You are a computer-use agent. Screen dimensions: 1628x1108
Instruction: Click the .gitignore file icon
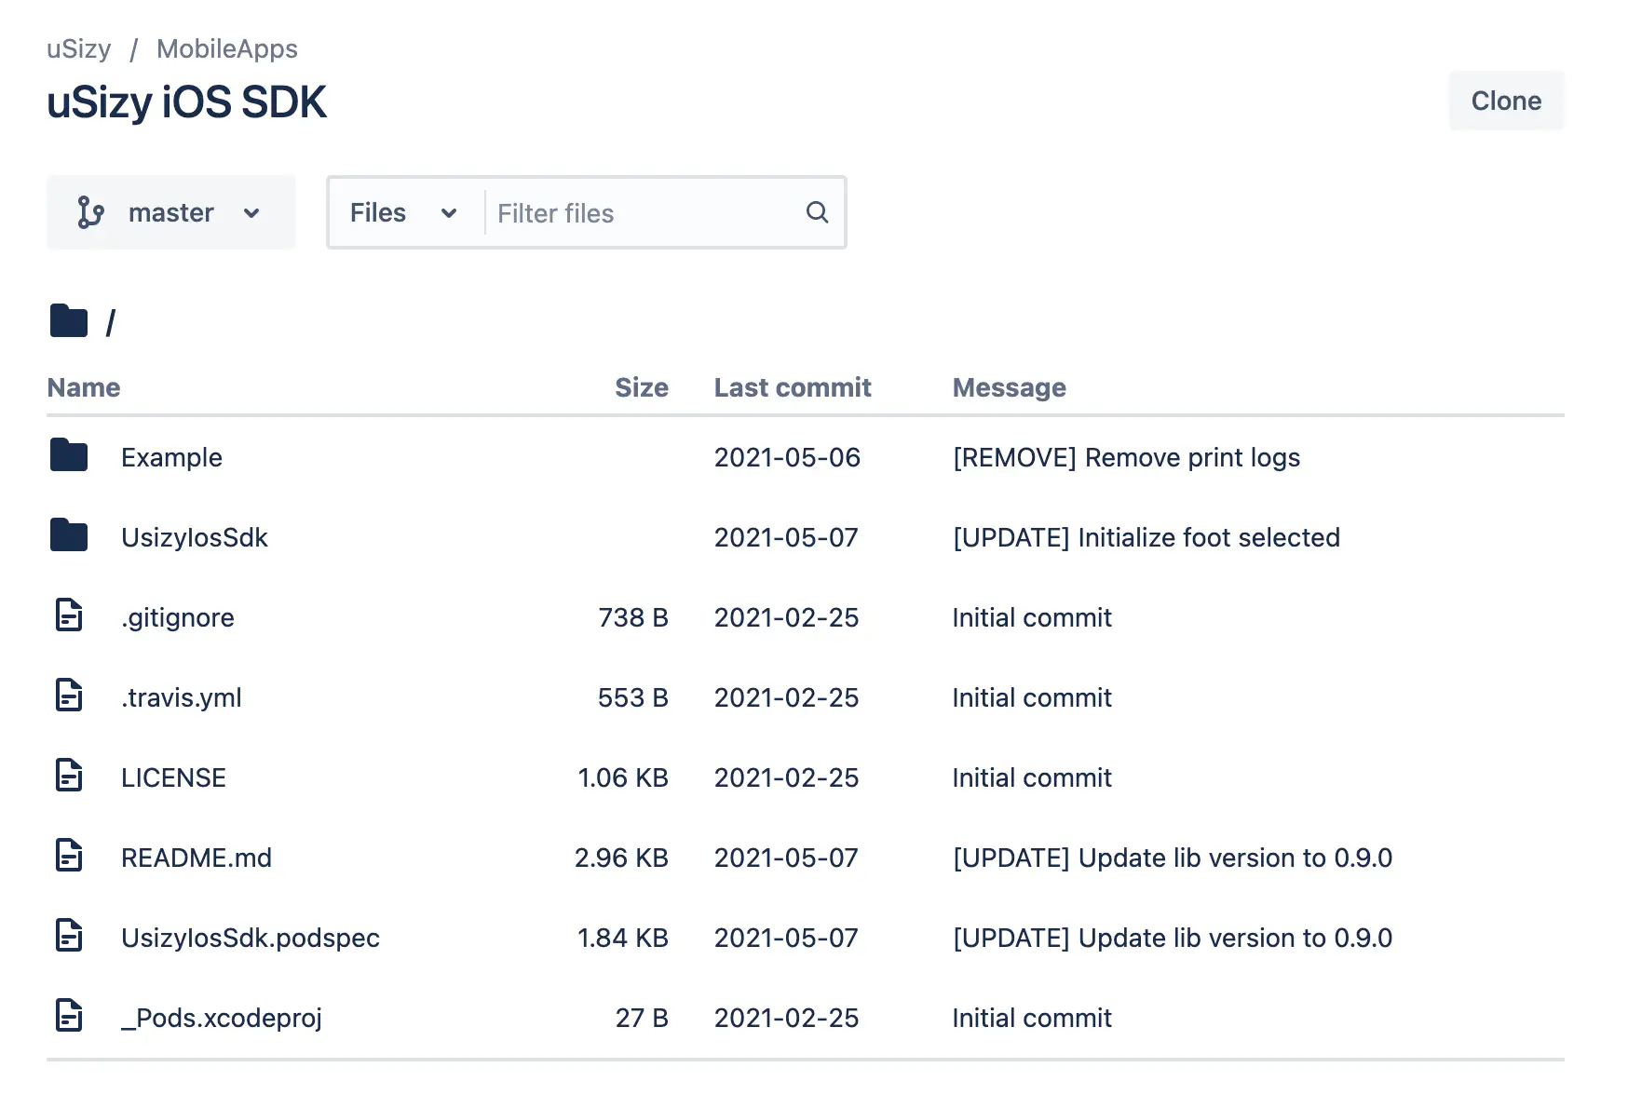[x=69, y=616]
